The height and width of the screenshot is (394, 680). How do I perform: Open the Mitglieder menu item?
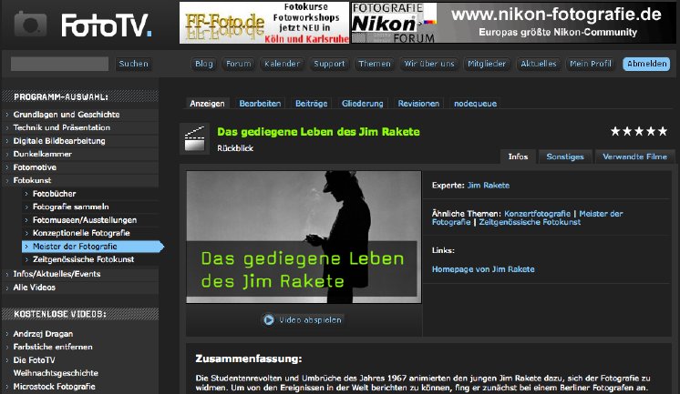(487, 64)
